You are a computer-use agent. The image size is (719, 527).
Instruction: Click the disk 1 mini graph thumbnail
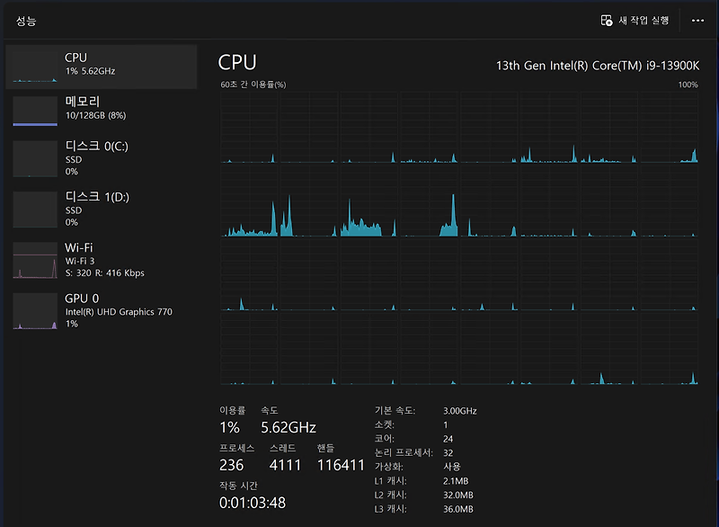point(35,210)
